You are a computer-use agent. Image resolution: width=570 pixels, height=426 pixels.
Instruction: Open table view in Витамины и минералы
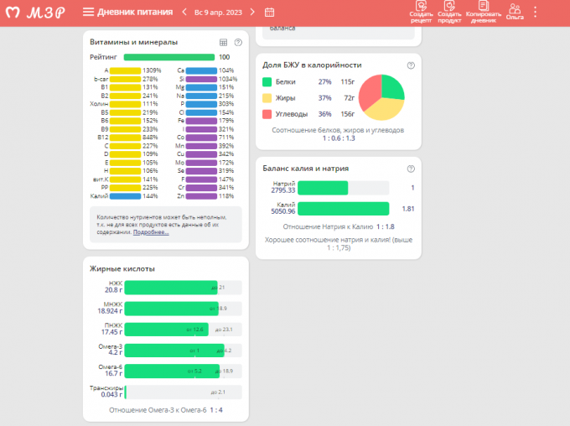coord(223,42)
